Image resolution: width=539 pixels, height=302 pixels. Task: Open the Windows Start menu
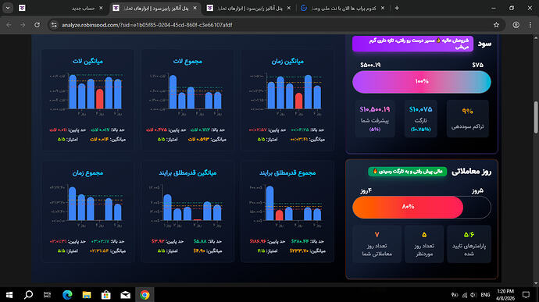click(9, 295)
